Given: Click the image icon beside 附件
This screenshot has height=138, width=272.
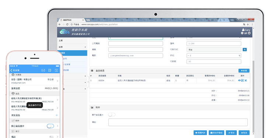Looking at the screenshot, I should coord(92,108).
